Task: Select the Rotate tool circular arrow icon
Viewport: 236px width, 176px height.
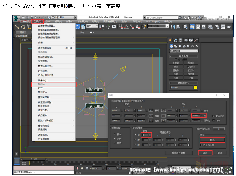Action: point(78,27)
